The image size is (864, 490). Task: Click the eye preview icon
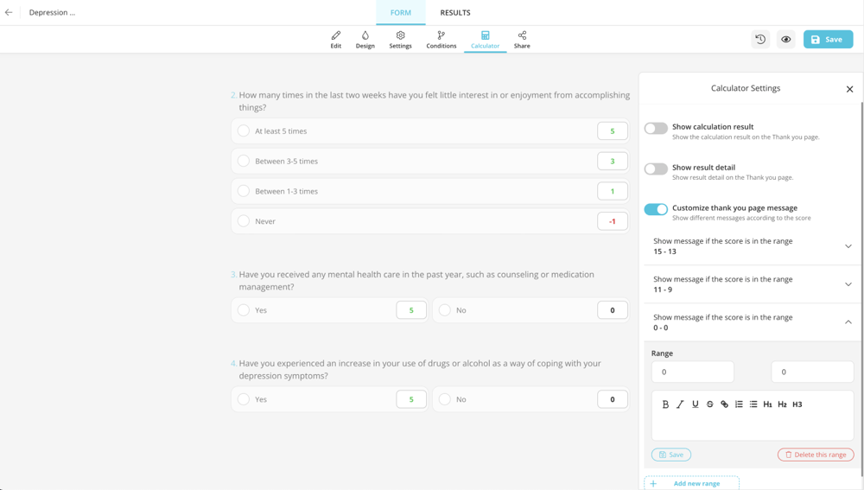tap(785, 40)
